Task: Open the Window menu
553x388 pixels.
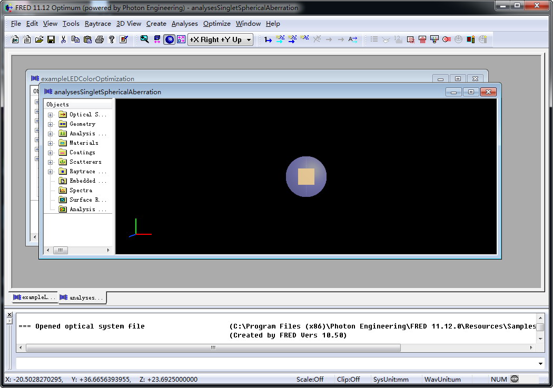Action: click(248, 24)
